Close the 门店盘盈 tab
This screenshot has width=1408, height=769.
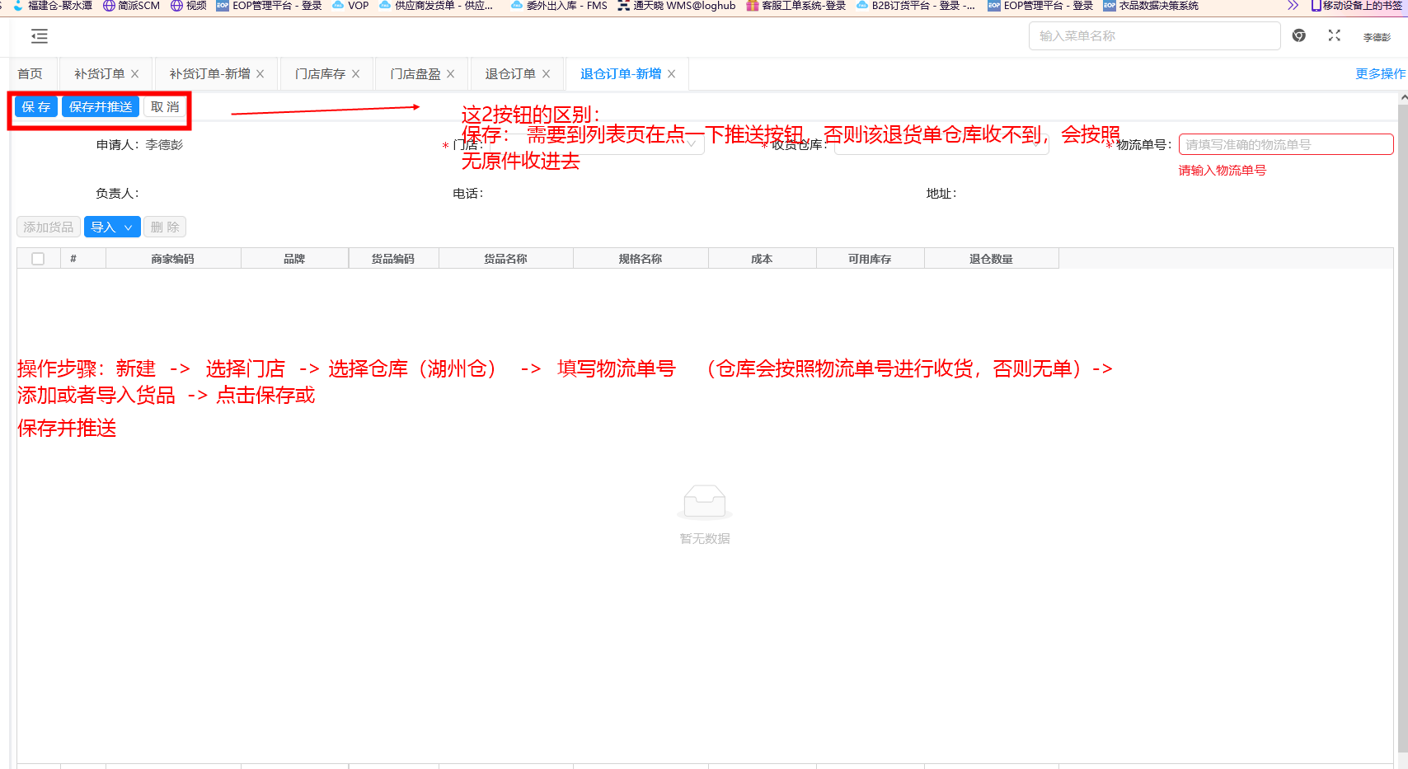[451, 74]
